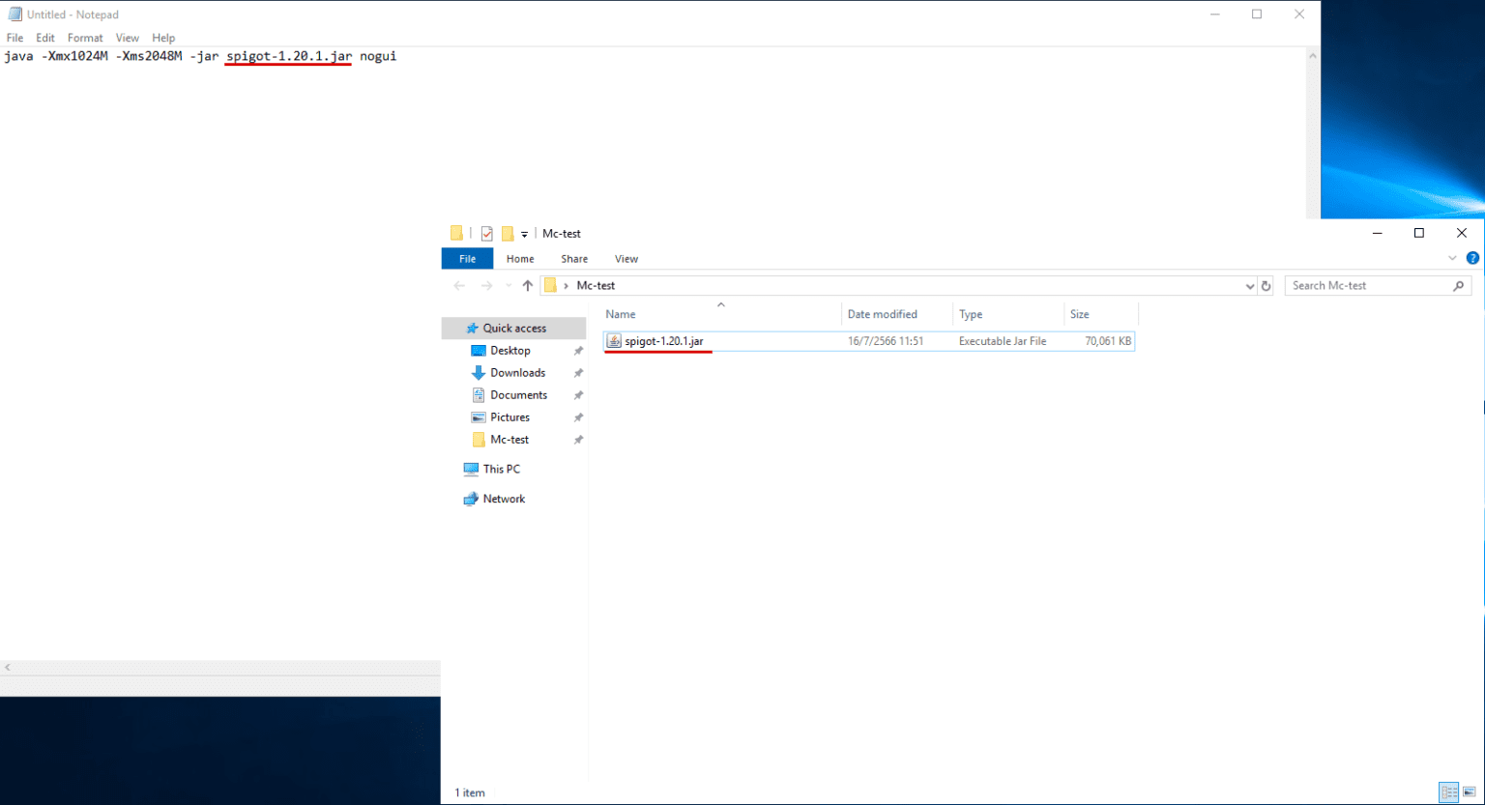Viewport: 1485px width, 805px height.
Task: Click the Refresh icon beside the address bar
Action: (1267, 285)
